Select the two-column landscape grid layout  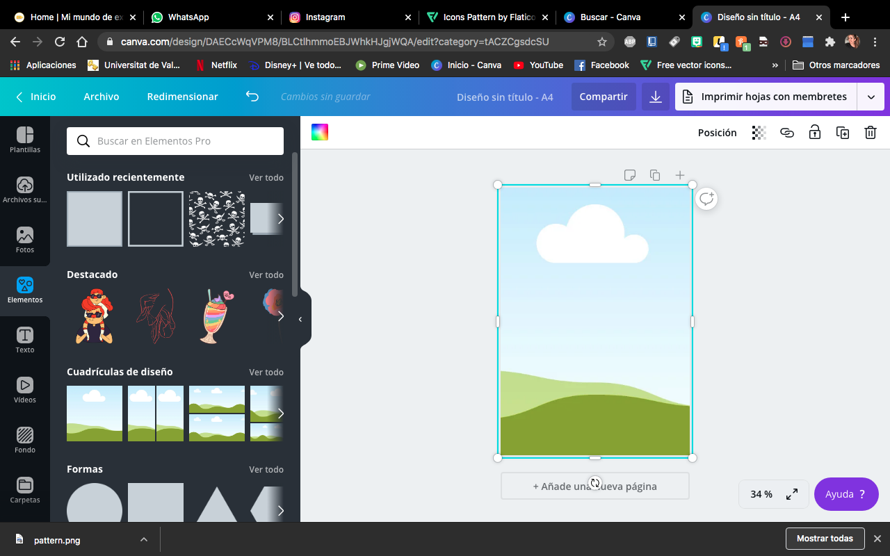(x=156, y=414)
